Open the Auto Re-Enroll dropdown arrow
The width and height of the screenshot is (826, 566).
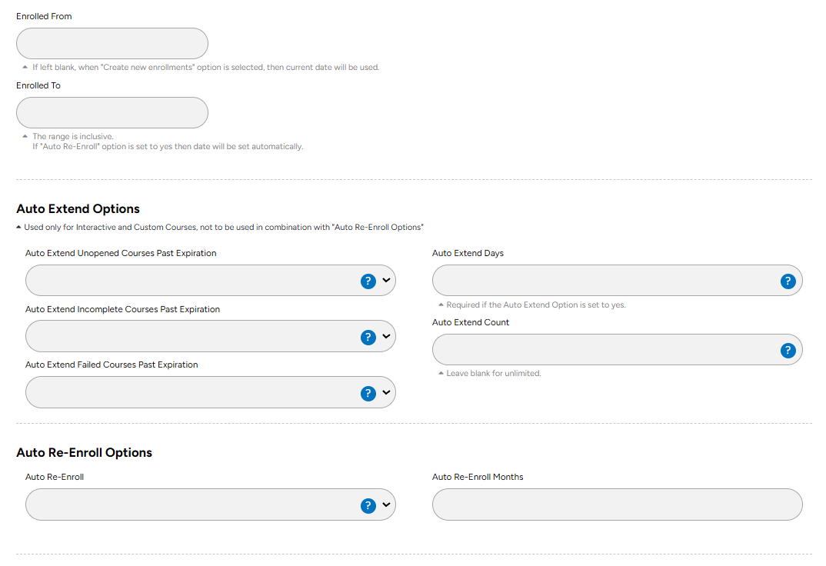[386, 504]
